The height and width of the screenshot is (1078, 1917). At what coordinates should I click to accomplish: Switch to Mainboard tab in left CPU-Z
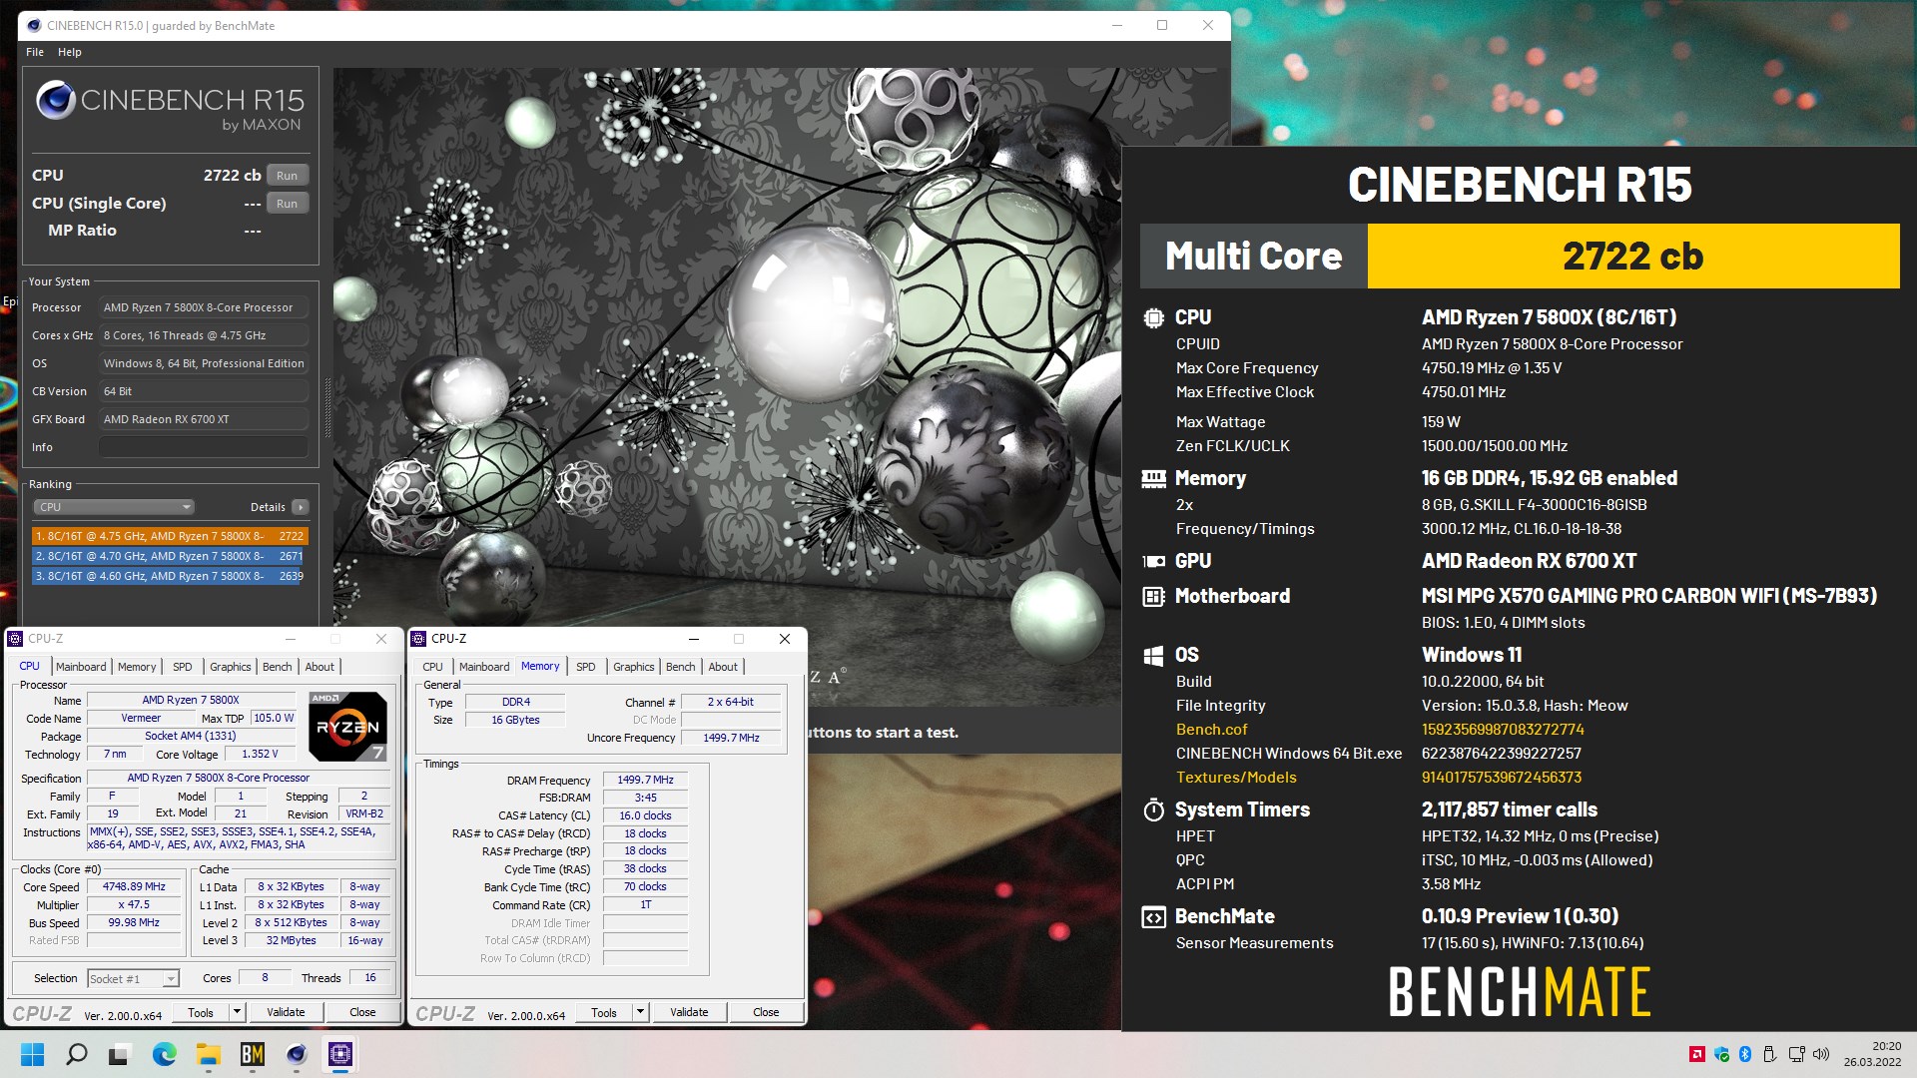click(x=81, y=667)
